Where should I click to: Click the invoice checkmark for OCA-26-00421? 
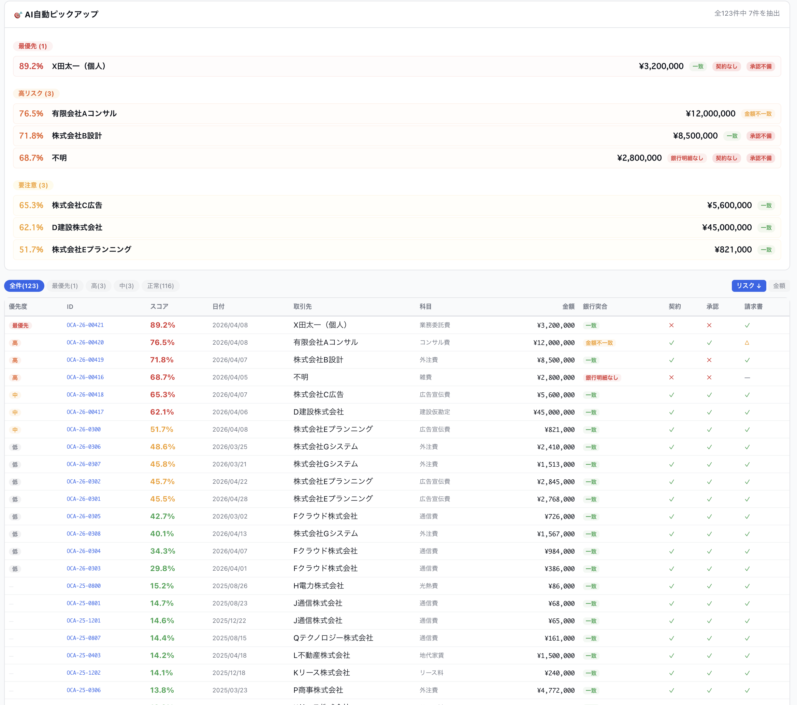click(747, 325)
